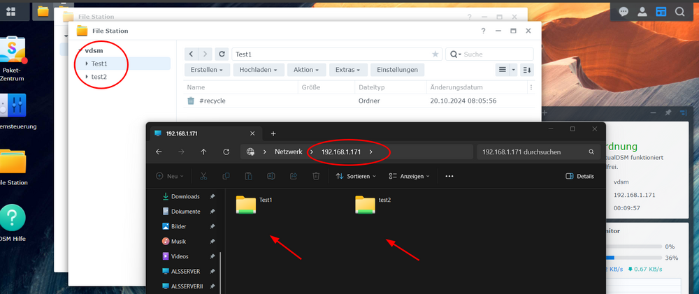699x294 pixels.
Task: Click the Explorer share icon
Action: pyautogui.click(x=294, y=176)
